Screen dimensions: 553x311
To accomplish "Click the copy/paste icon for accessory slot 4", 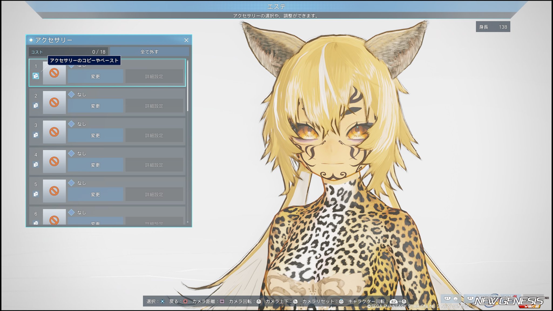I will click(36, 164).
